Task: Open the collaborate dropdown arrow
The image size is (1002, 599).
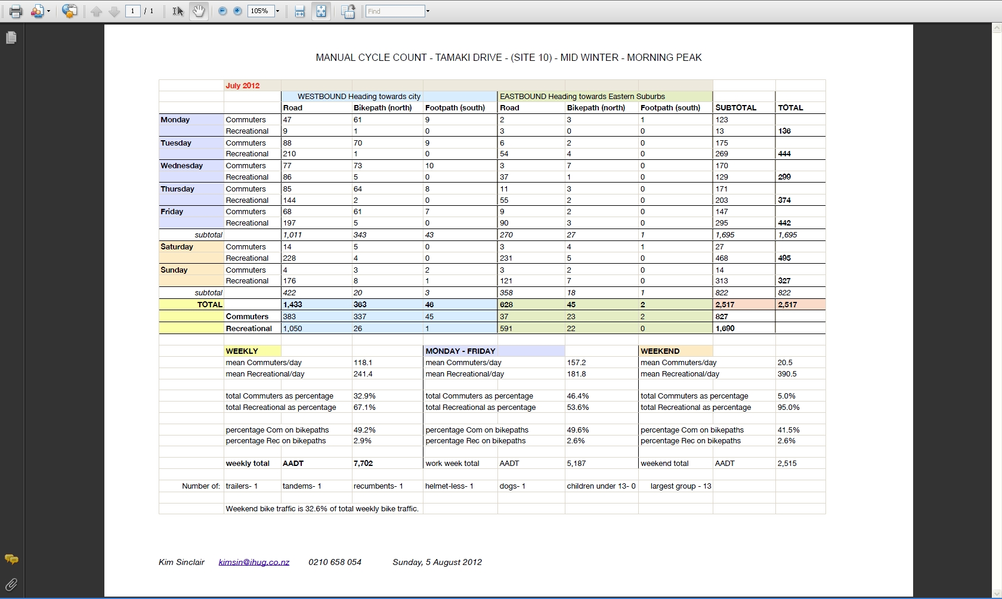Action: tap(48, 11)
